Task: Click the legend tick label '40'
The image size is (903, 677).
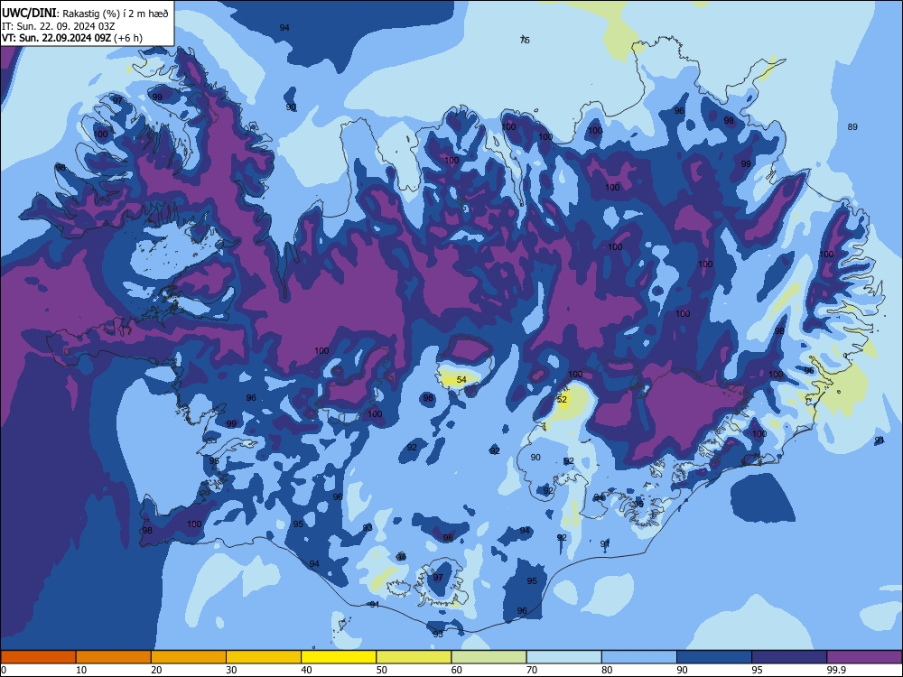Action: [x=306, y=670]
